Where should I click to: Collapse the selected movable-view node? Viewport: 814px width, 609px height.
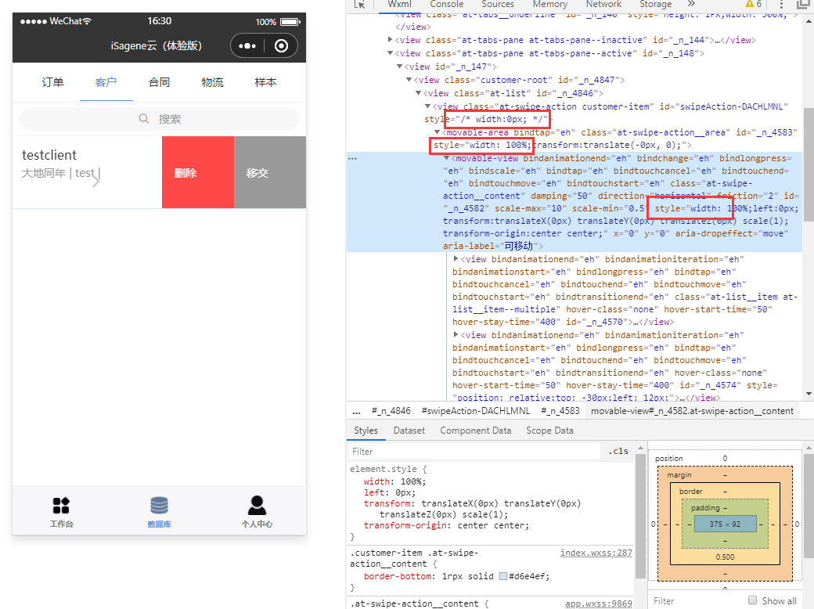tap(446, 158)
